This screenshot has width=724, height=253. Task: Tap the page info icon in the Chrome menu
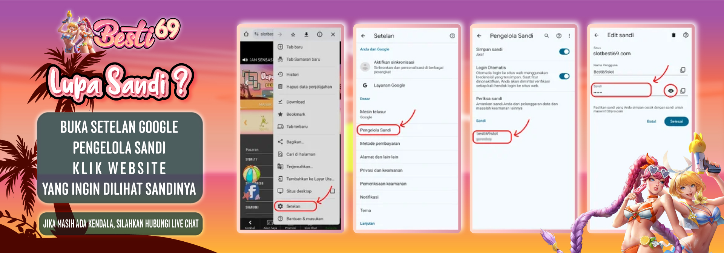coord(319,34)
